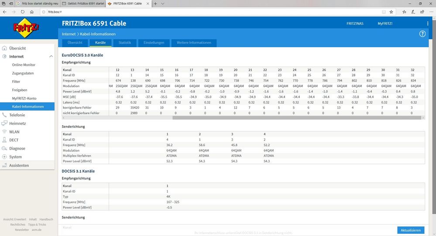Open the Einstellungen tab

click(154, 42)
